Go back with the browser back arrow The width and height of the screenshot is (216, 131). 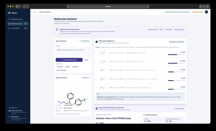[24, 6]
